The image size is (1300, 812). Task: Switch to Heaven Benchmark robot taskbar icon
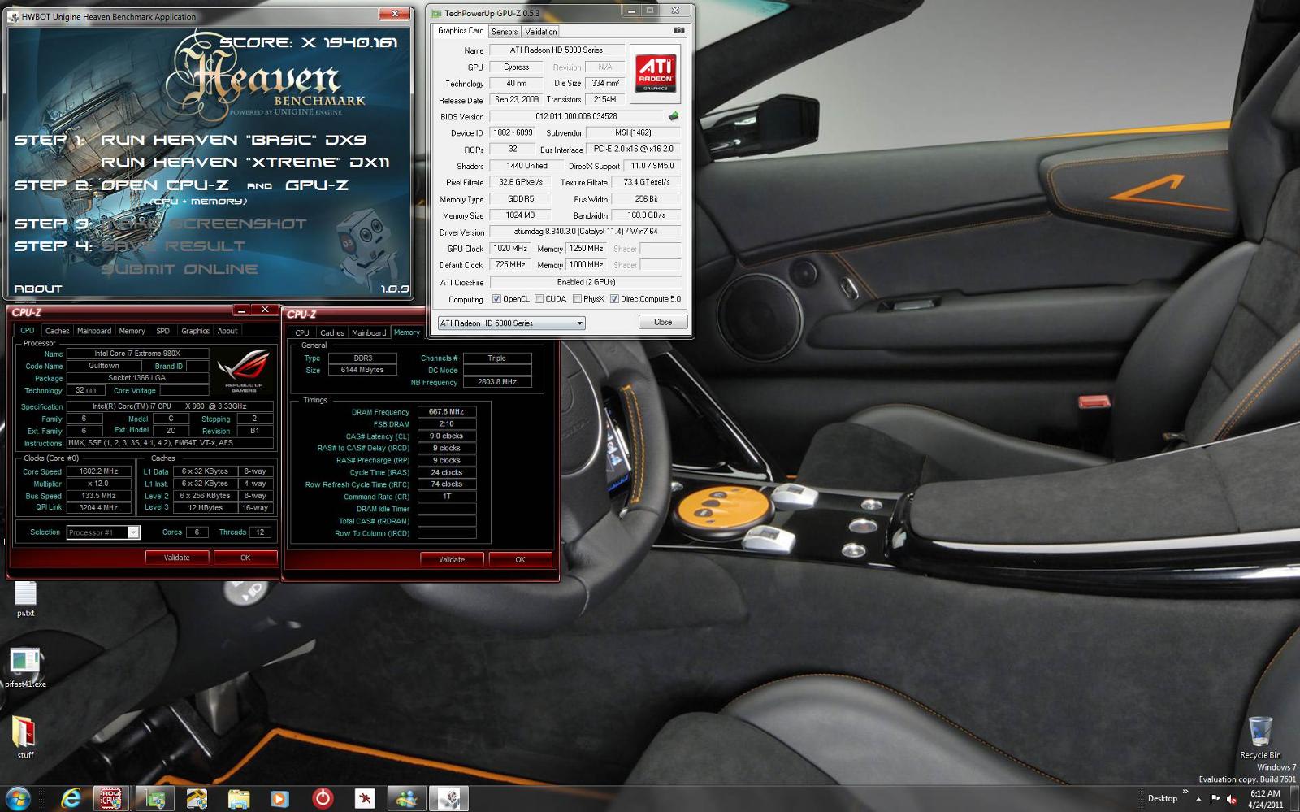(449, 799)
